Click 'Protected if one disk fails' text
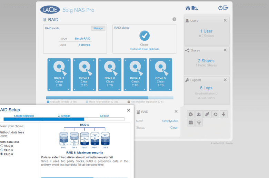 145,49
